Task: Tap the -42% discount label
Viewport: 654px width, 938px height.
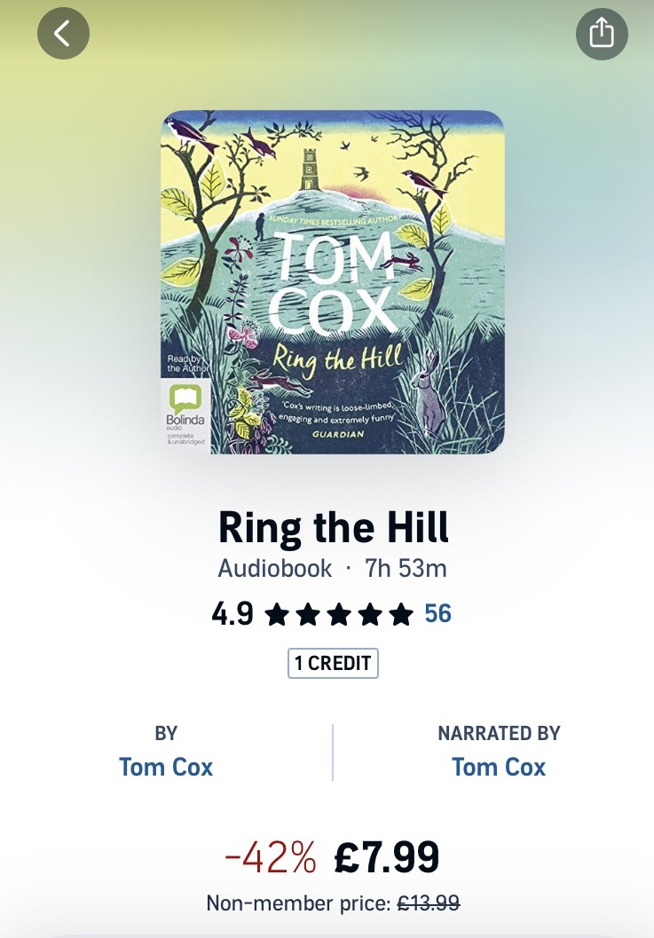Action: coord(271,857)
